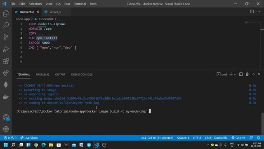Create a new terminal with plus icon
The height and width of the screenshot is (149, 264).
pyautogui.click(x=231, y=74)
